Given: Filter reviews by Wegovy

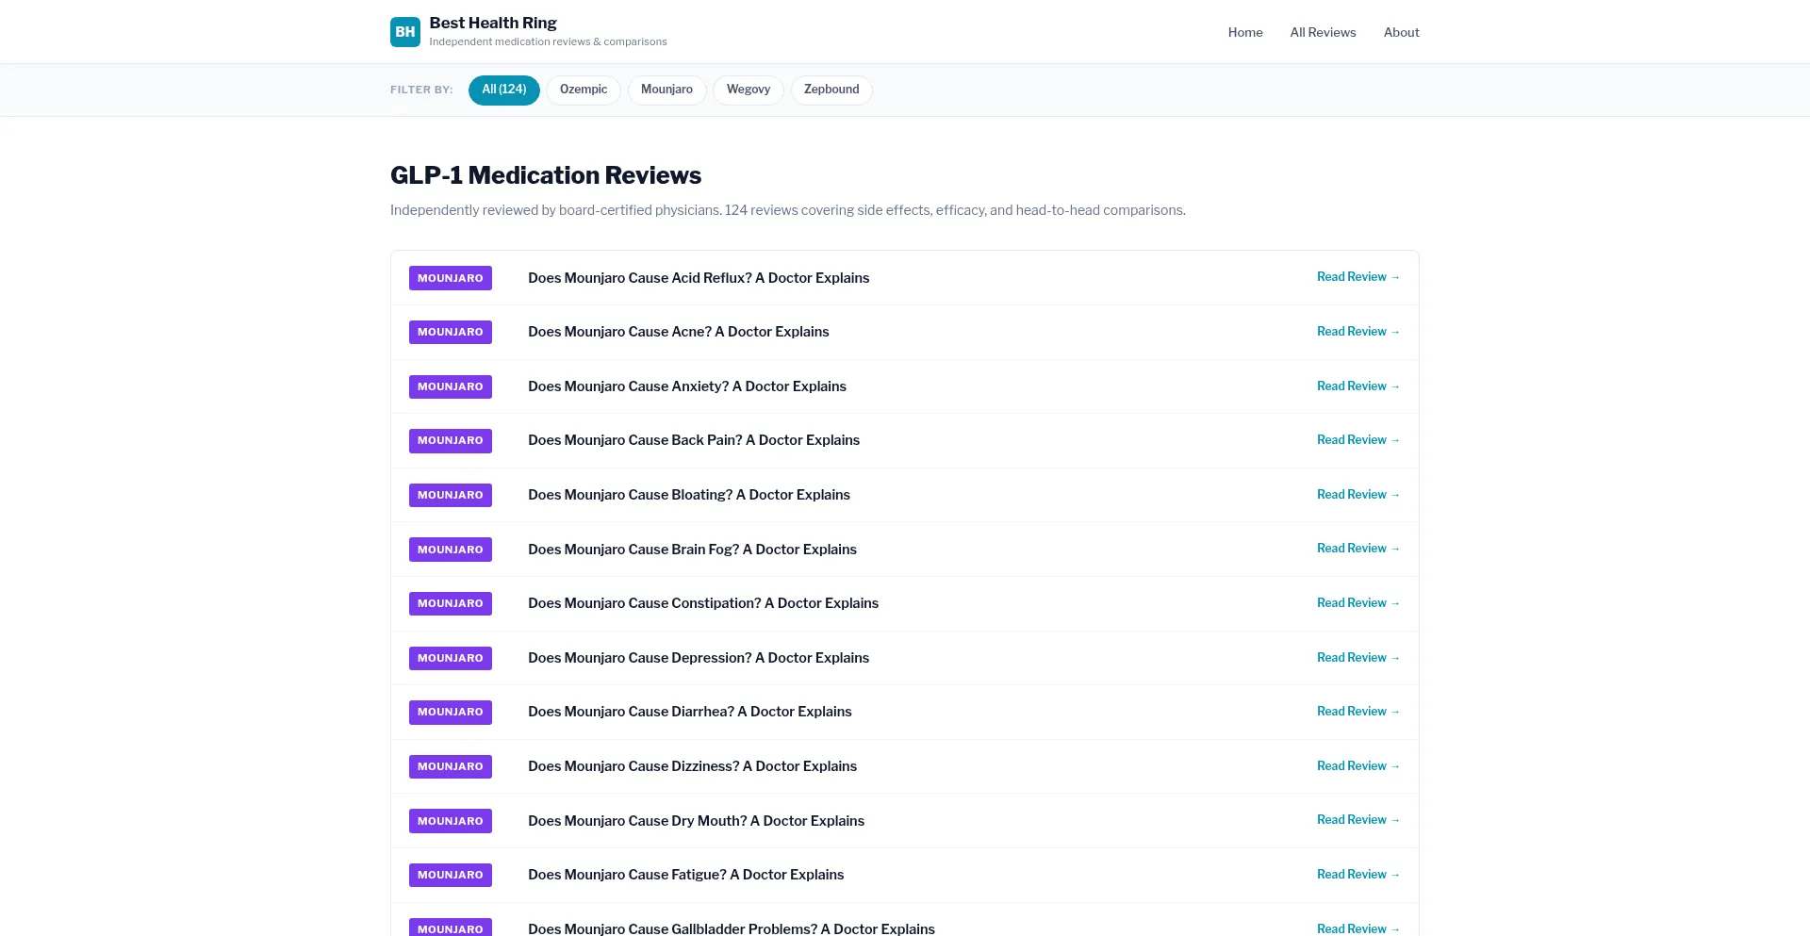Looking at the screenshot, I should 749,90.
